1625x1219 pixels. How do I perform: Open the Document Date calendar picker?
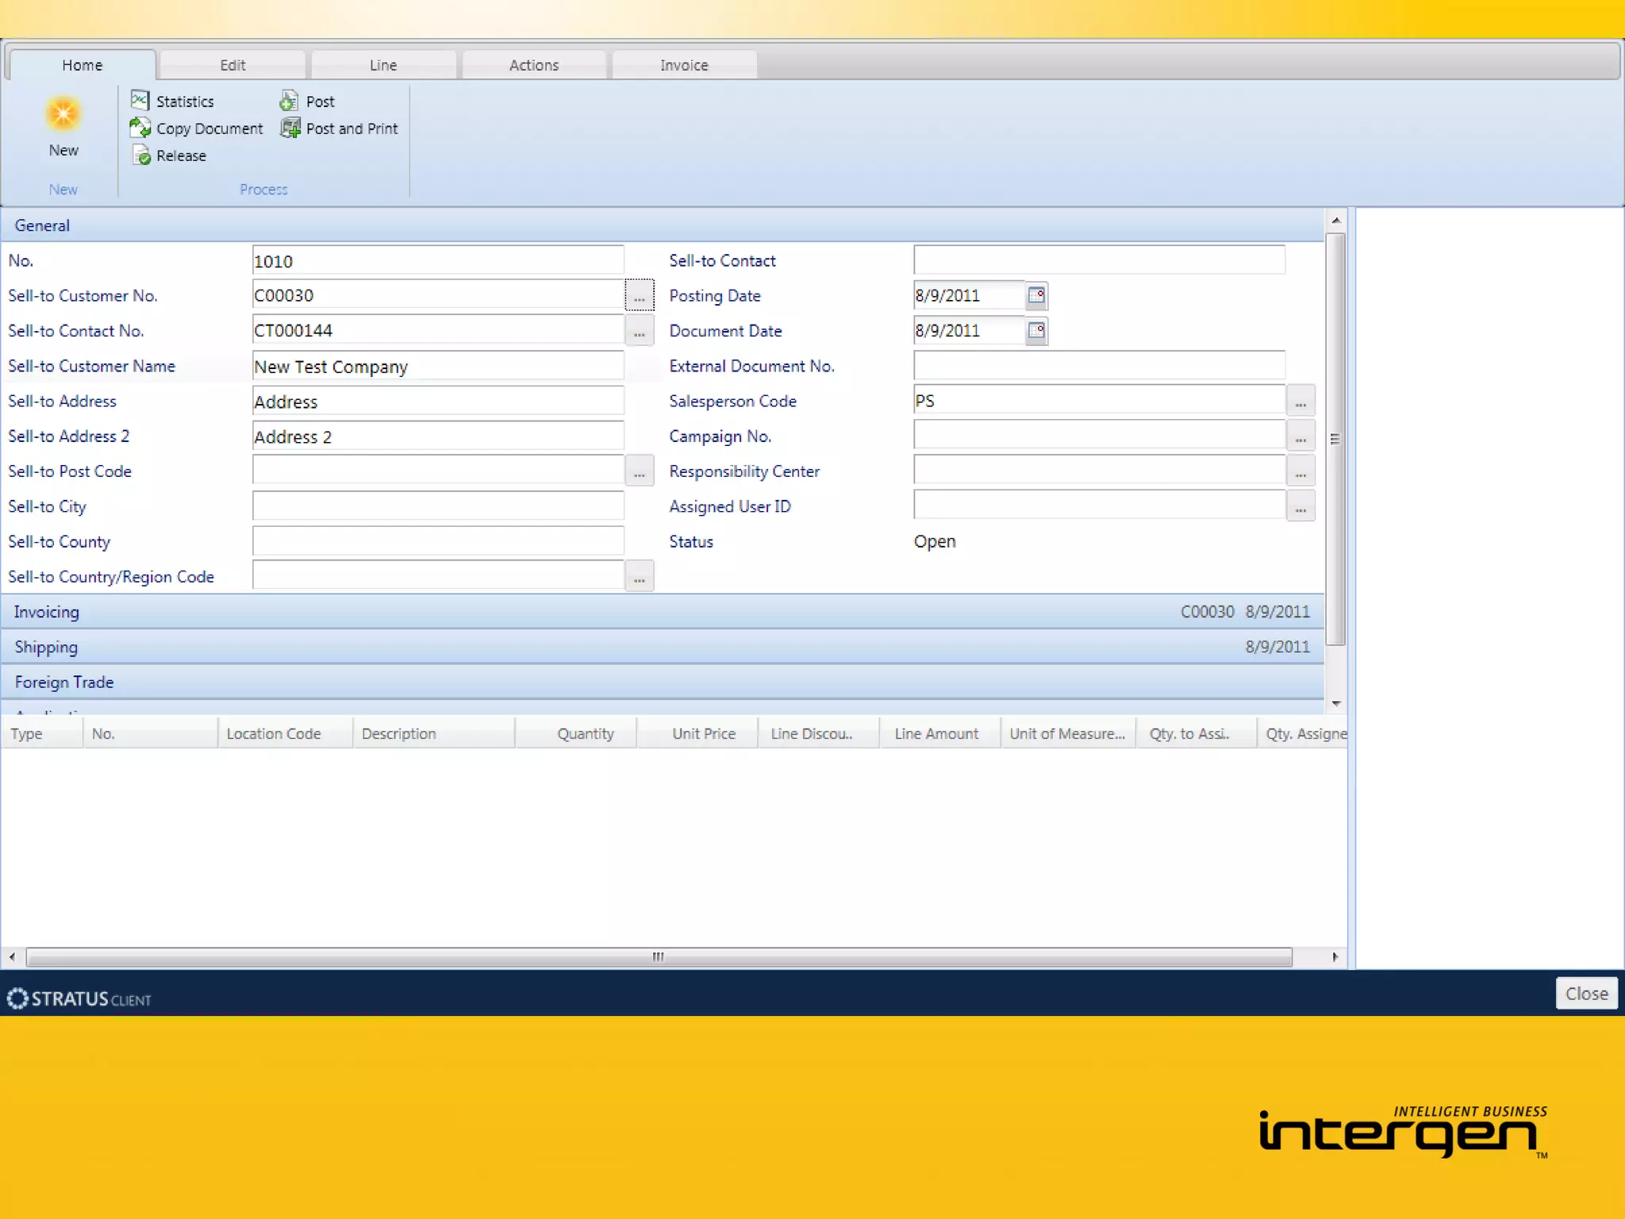point(1036,330)
